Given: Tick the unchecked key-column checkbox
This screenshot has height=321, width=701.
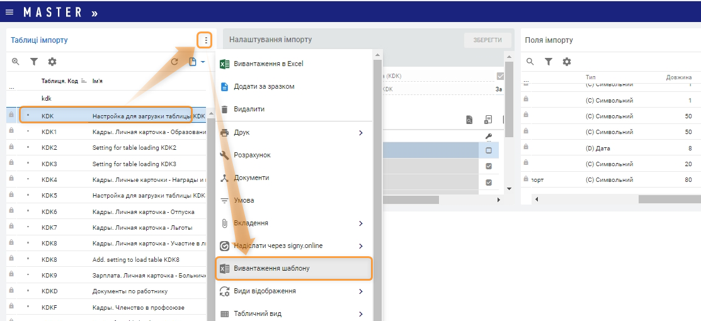Looking at the screenshot, I should 489,150.
